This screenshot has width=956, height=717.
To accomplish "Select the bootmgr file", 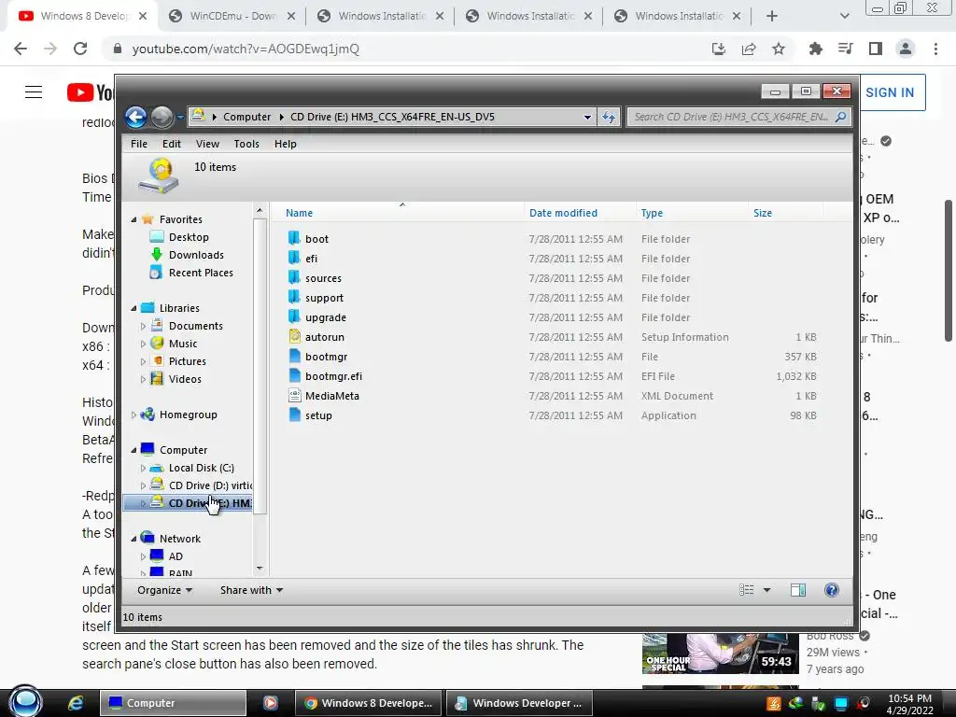I will [326, 357].
